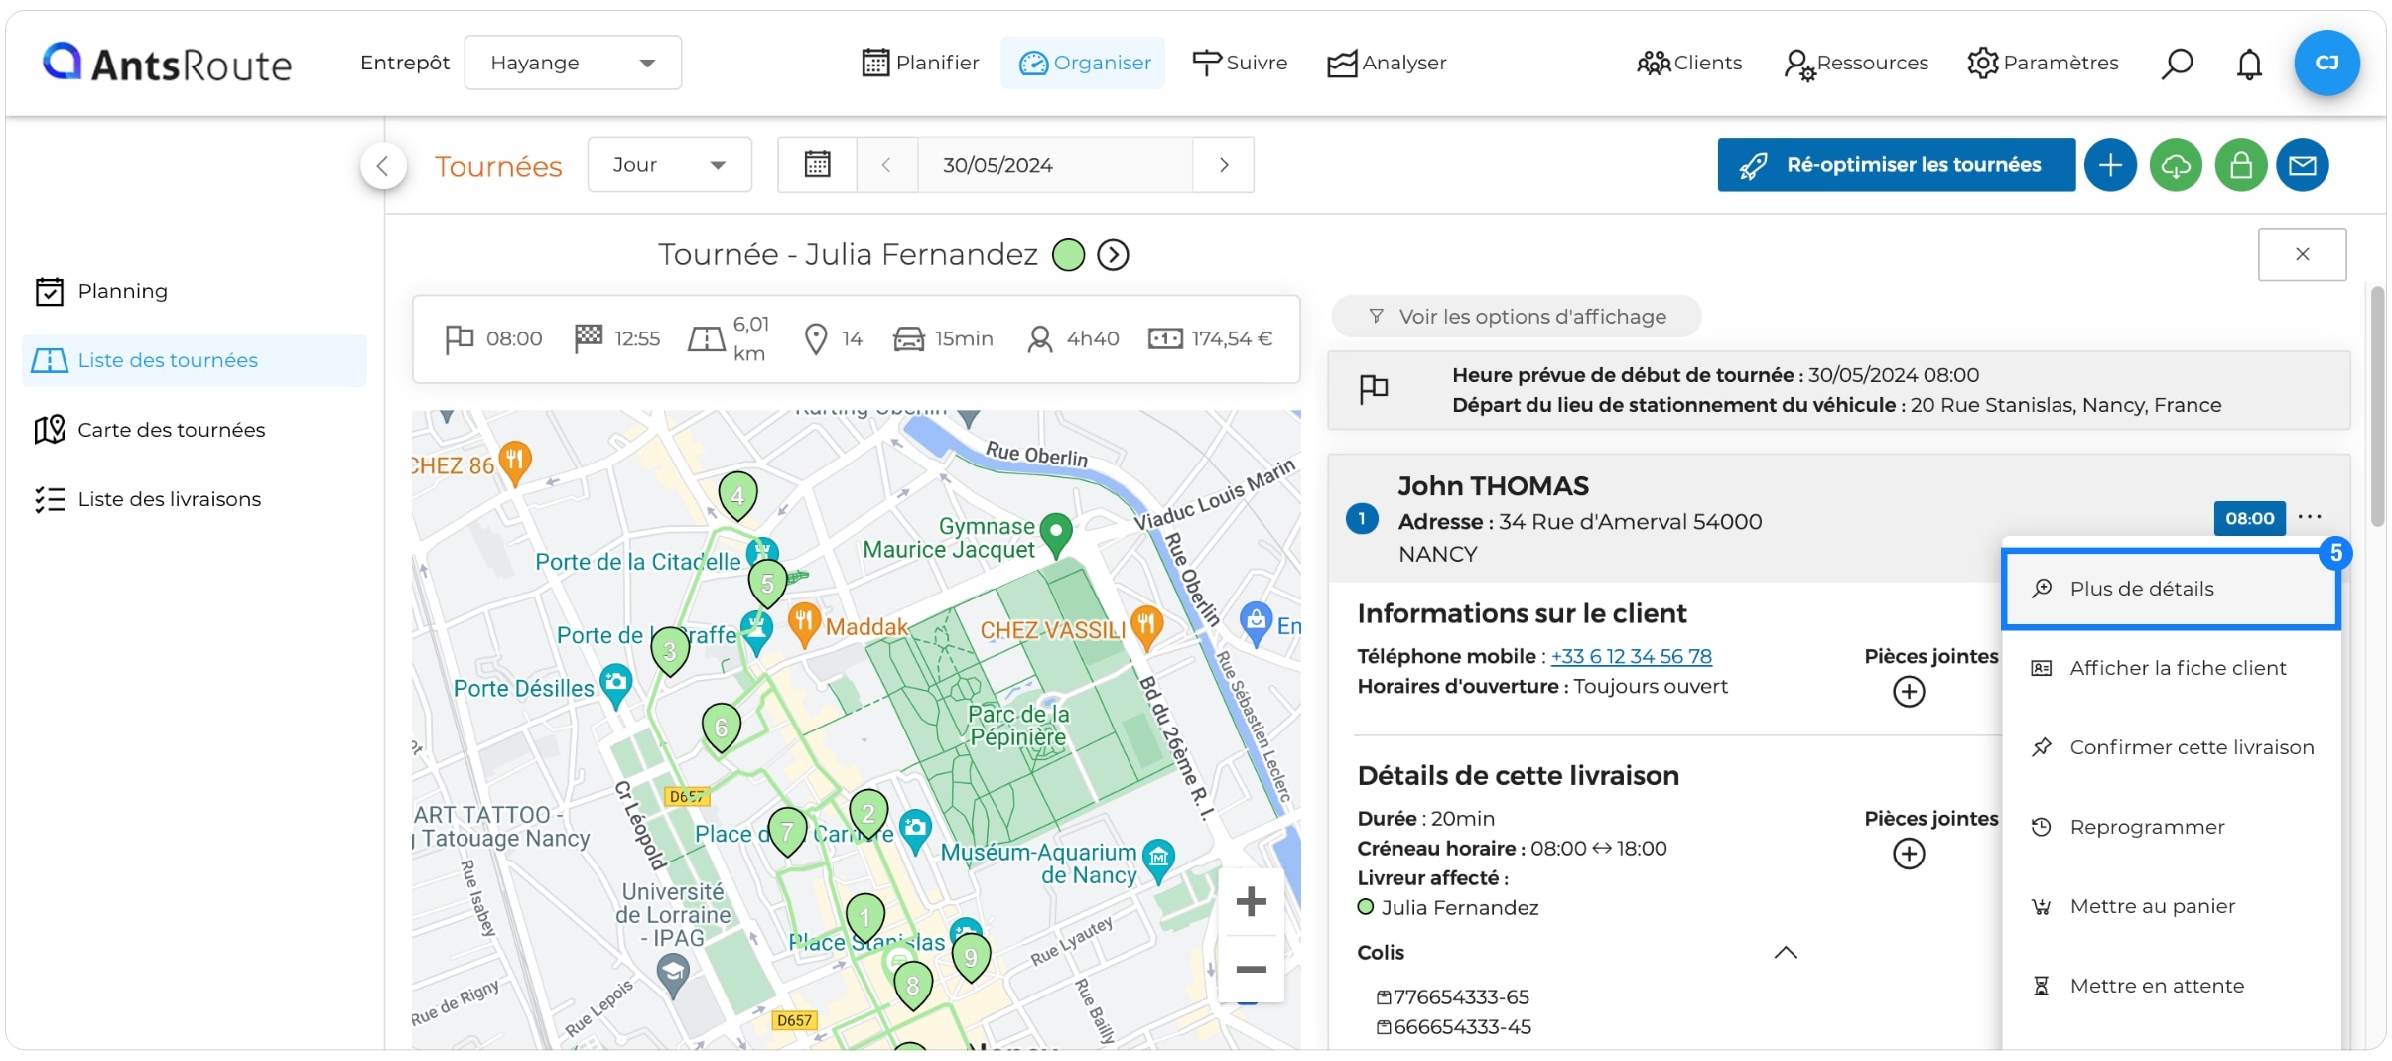Choose Reprogrammer in context menu

(x=2172, y=827)
